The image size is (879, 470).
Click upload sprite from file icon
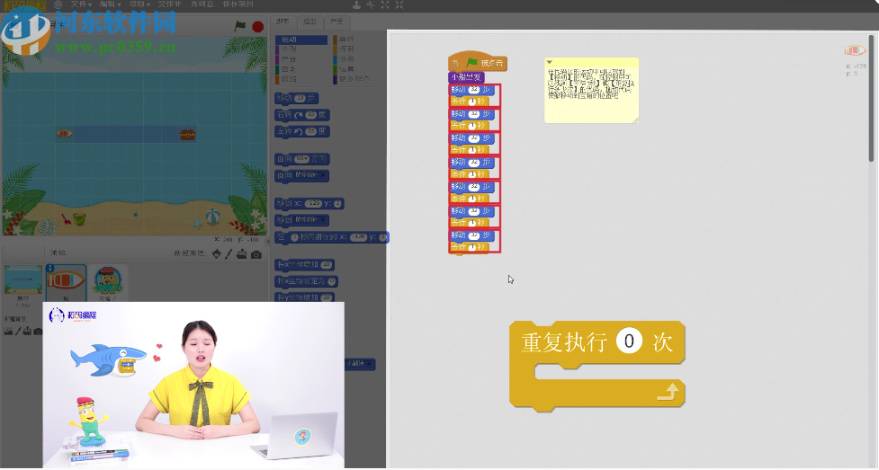tap(242, 254)
